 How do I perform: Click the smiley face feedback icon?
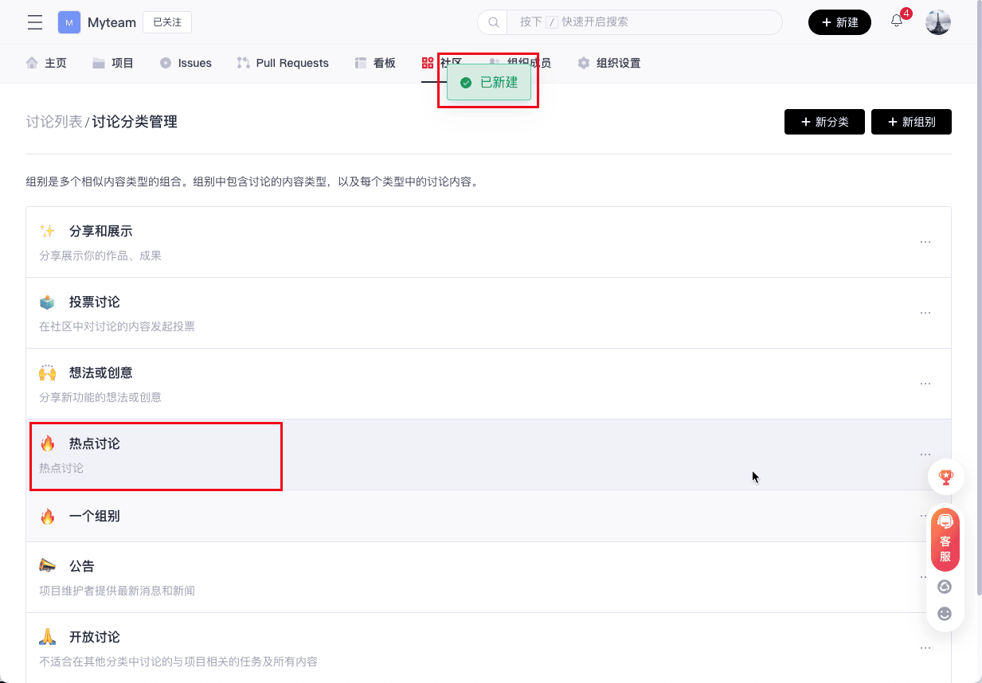945,614
